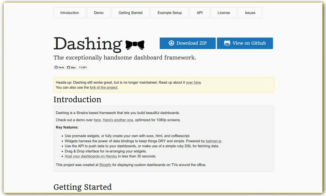Follow the 'over here' link in the notice
326x196 pixels.
(193, 82)
